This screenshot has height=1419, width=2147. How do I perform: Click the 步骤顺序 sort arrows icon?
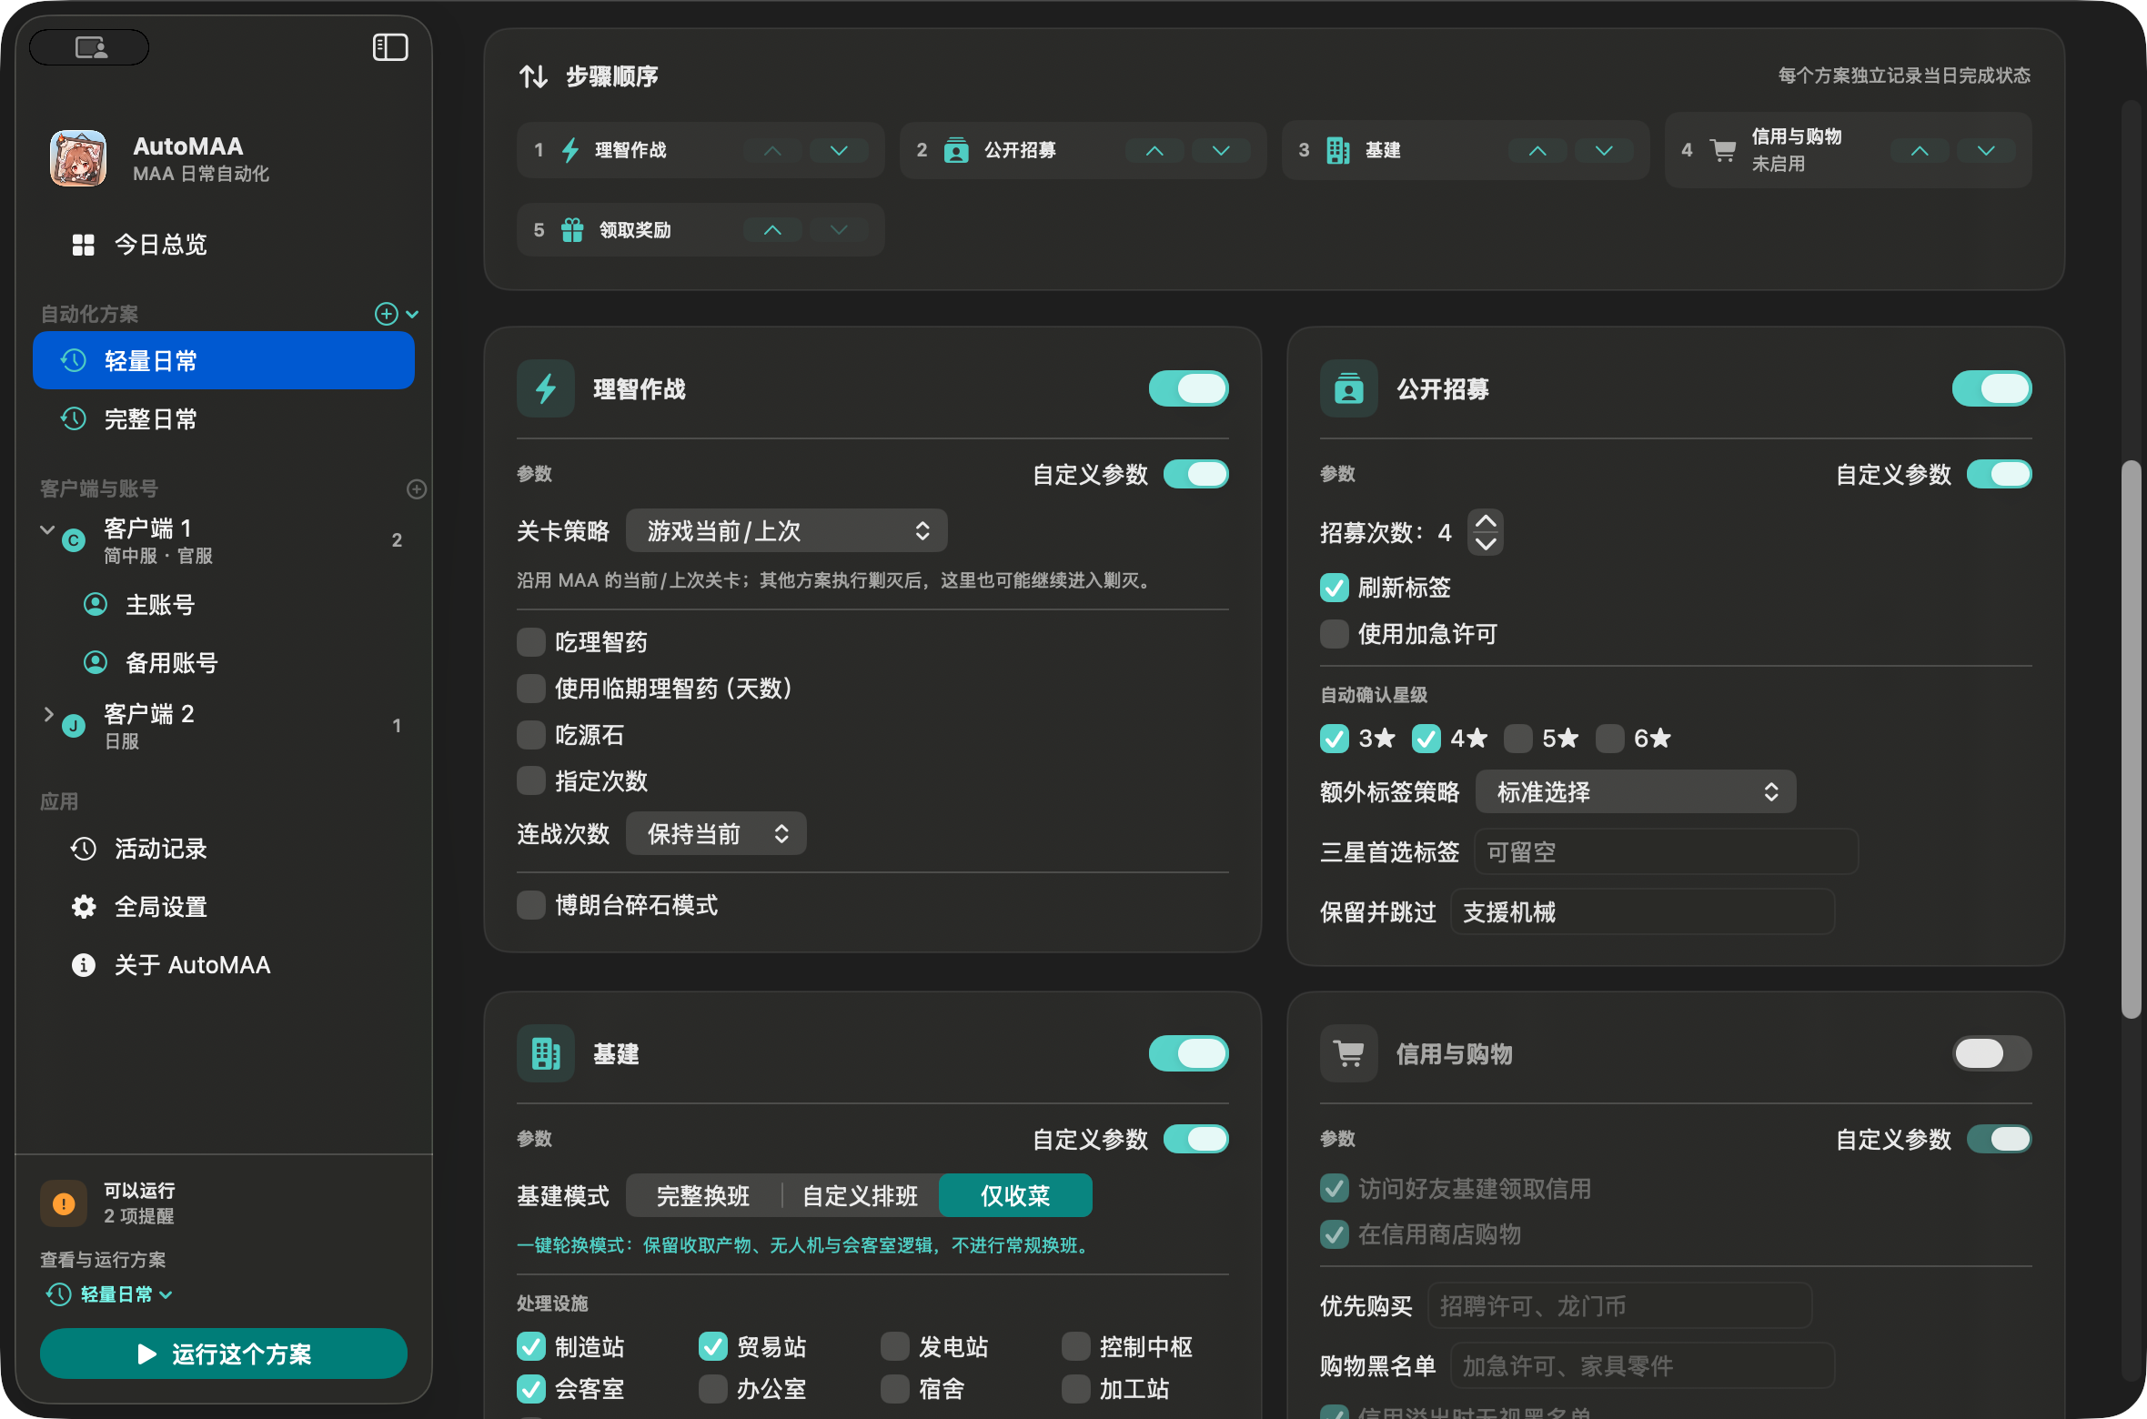coord(533,76)
